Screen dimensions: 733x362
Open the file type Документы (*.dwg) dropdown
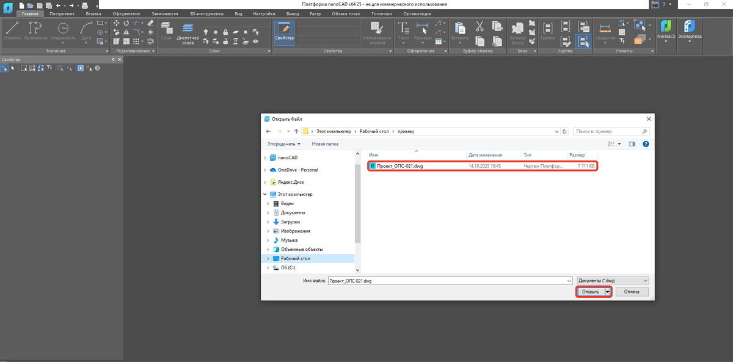pos(612,281)
